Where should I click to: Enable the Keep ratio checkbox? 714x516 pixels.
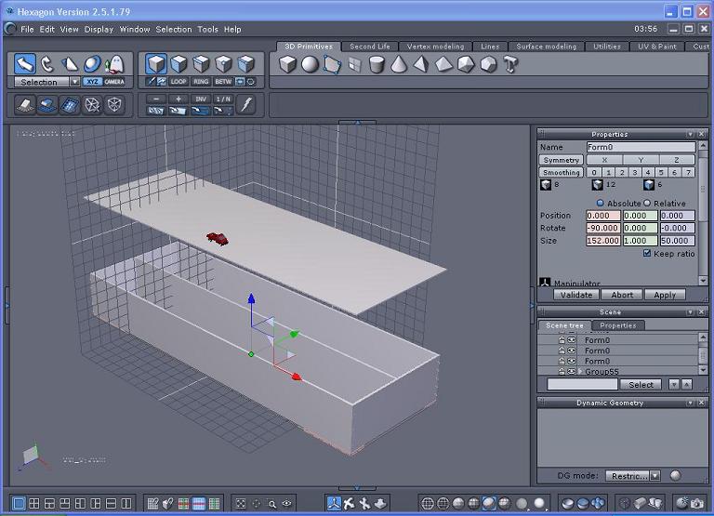click(648, 253)
